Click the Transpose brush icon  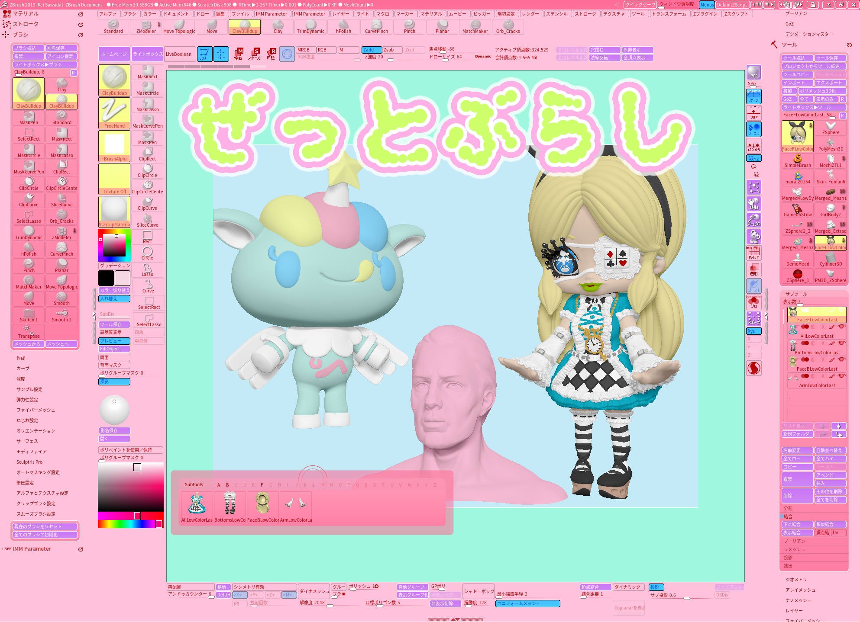click(x=29, y=331)
